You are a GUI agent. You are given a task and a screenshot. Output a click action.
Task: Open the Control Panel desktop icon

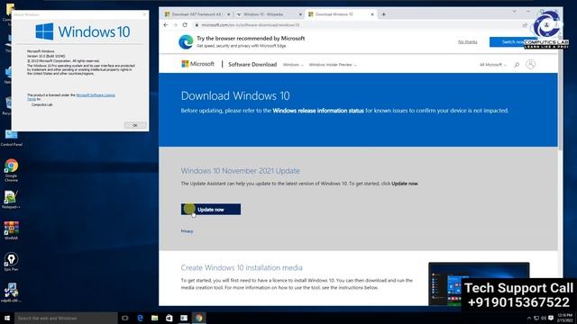tap(11, 138)
